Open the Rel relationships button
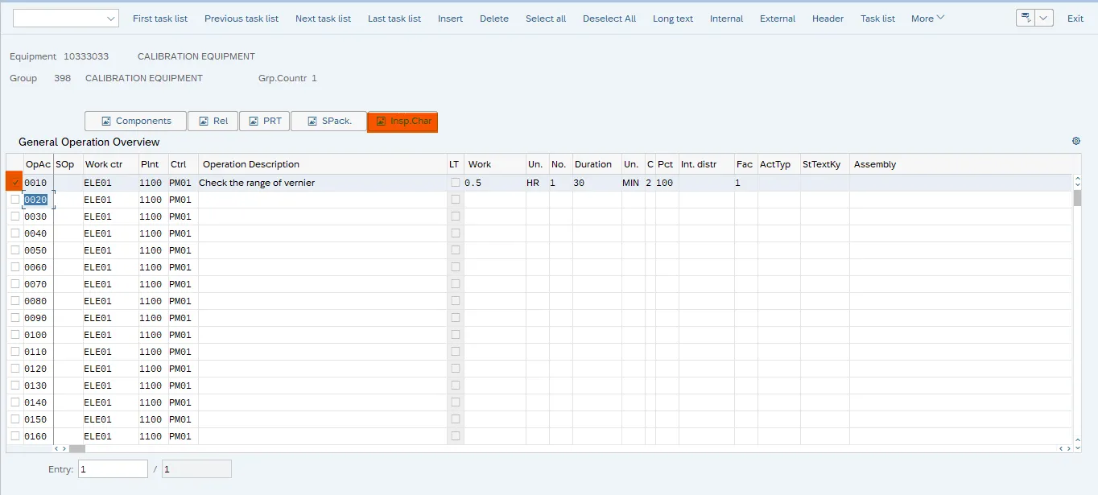Screen dimensions: 1098x495 point(213,122)
